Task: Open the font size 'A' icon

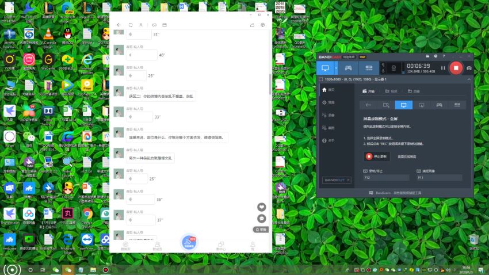Action: (141, 25)
